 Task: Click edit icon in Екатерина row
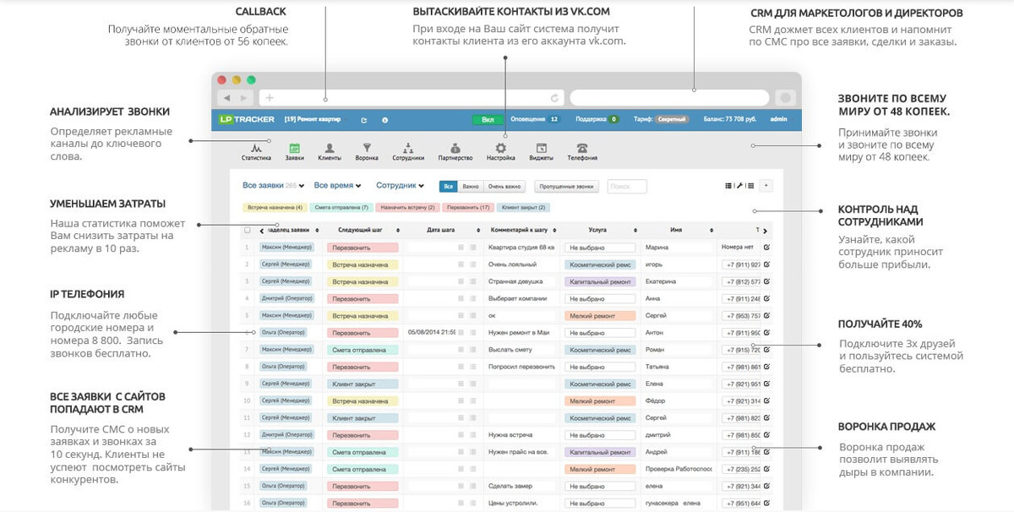tap(766, 281)
